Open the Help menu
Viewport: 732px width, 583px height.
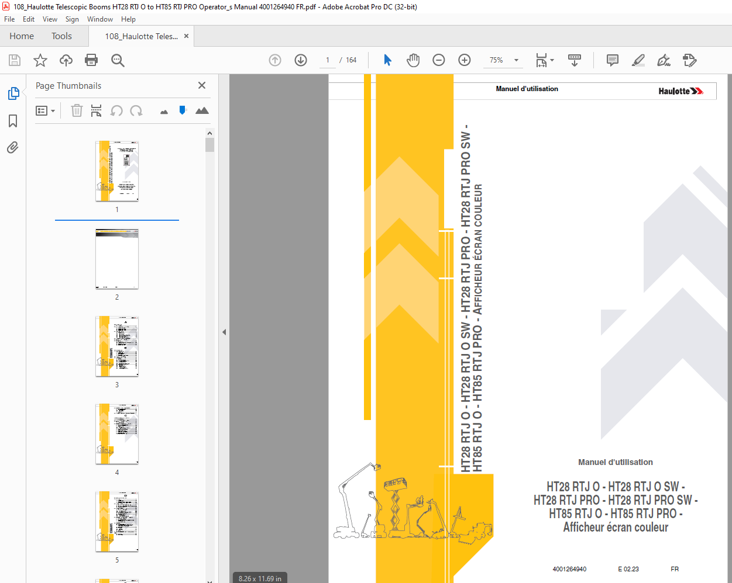(128, 19)
